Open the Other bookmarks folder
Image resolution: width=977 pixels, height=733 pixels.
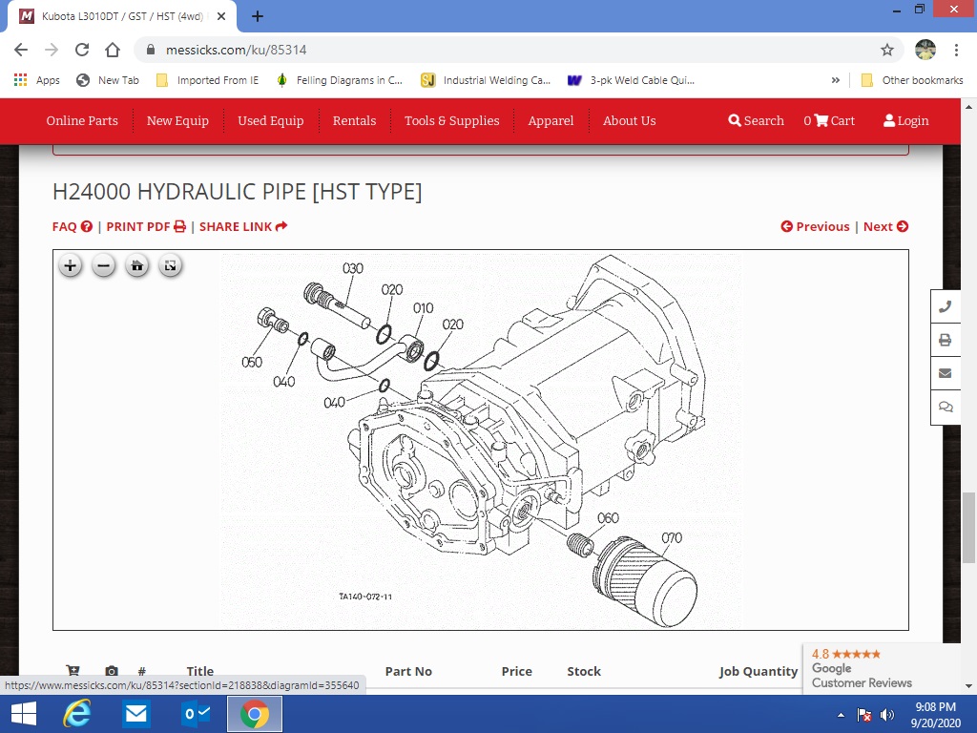pos(911,80)
